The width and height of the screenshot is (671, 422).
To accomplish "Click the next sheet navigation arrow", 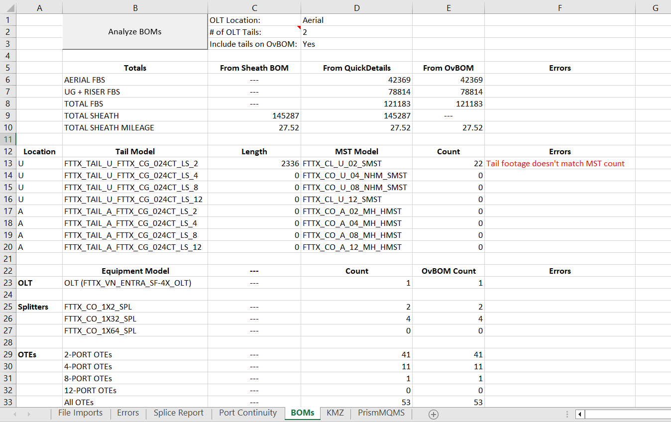I will pyautogui.click(x=29, y=414).
